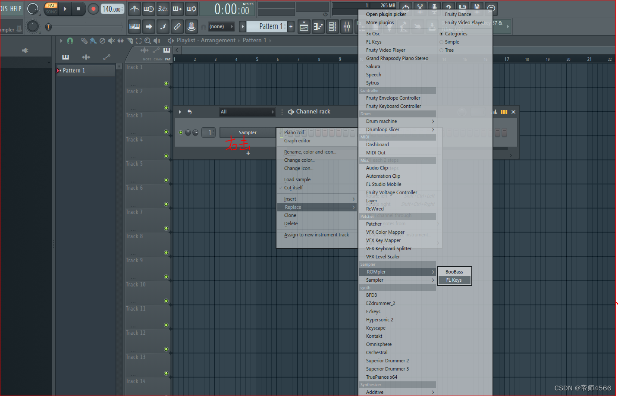The height and width of the screenshot is (396, 618).
Task: Toggle Track 5 mute light
Action: tap(166, 180)
